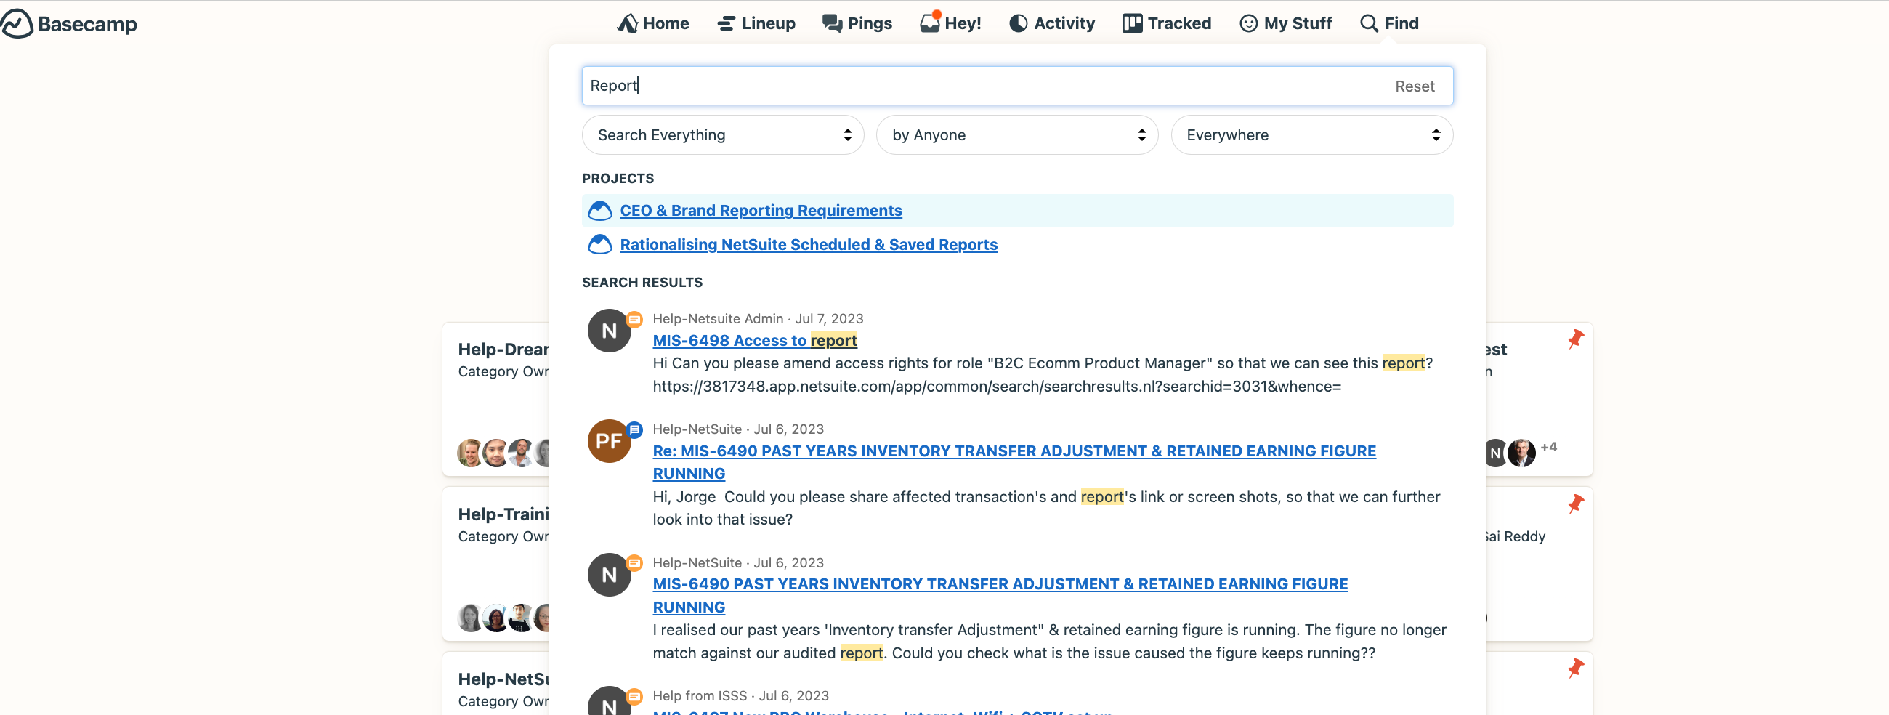
Task: Open the by Anyone dropdown
Action: (1017, 135)
